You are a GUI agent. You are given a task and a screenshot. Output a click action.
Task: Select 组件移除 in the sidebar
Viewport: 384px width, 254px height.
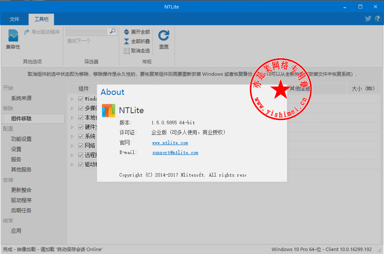point(33,119)
